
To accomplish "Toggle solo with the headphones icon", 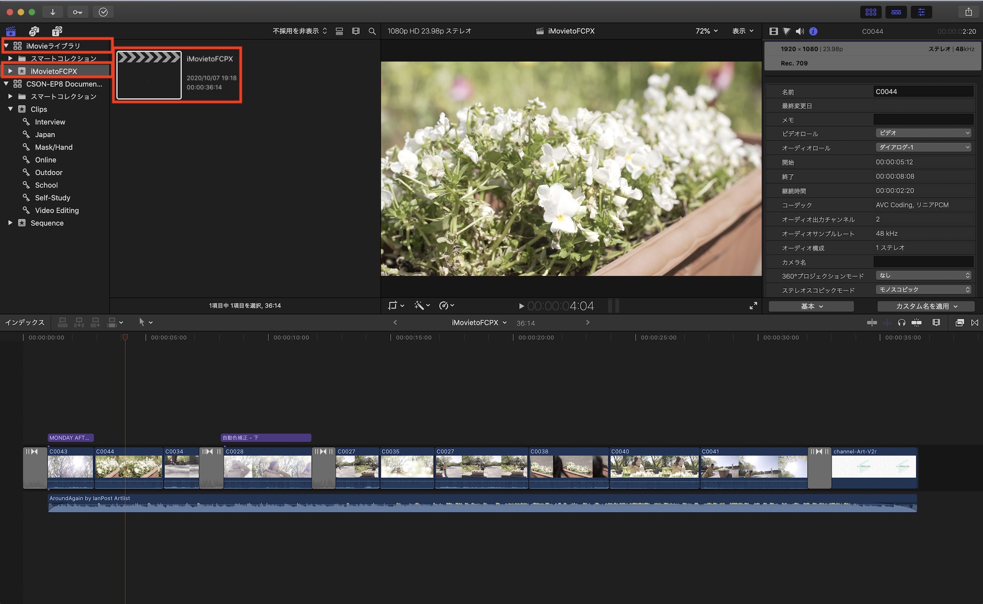I will pos(901,323).
